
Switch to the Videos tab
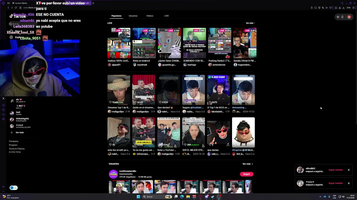150,16
